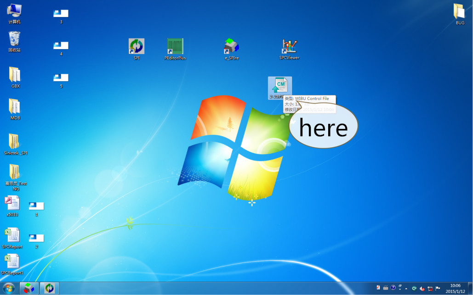
Task: Select the WIBU Control File icon
Action: click(x=279, y=86)
